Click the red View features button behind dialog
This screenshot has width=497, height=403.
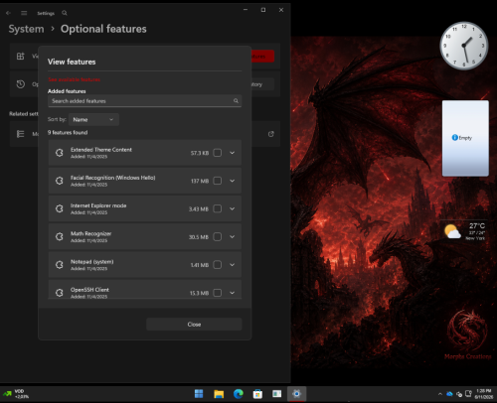(262, 57)
